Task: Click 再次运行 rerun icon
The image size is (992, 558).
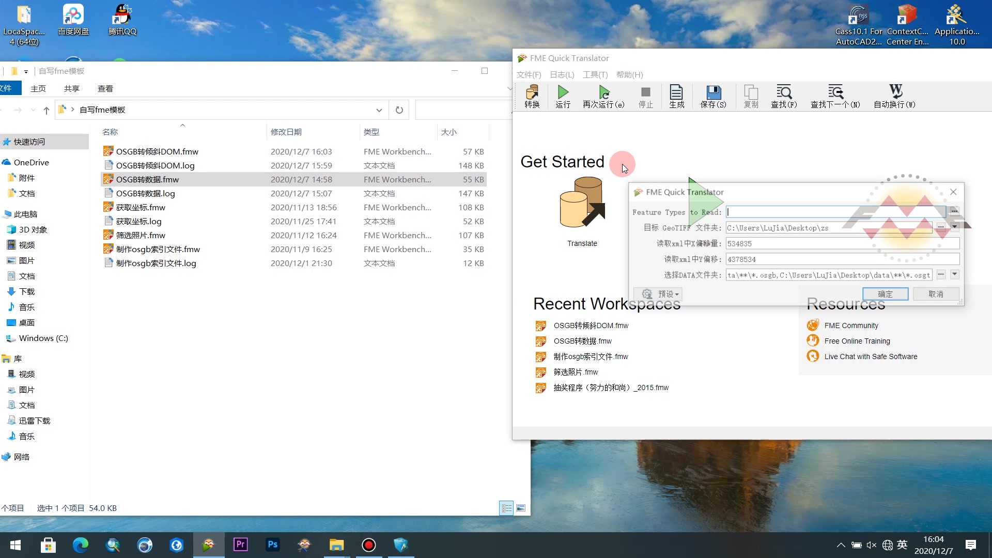Action: pos(603,96)
